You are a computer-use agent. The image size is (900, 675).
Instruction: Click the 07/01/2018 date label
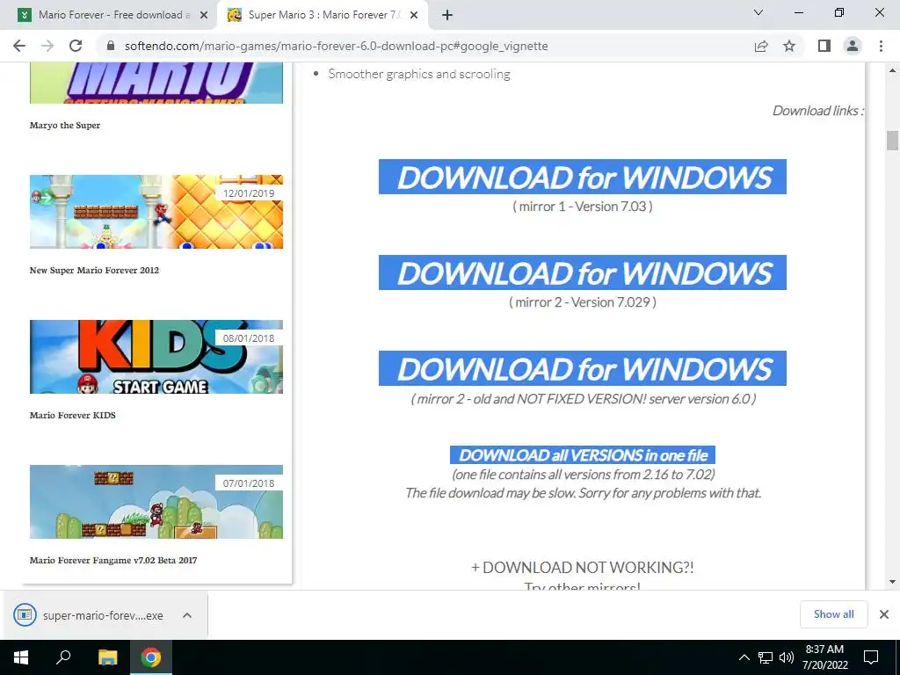coord(249,483)
